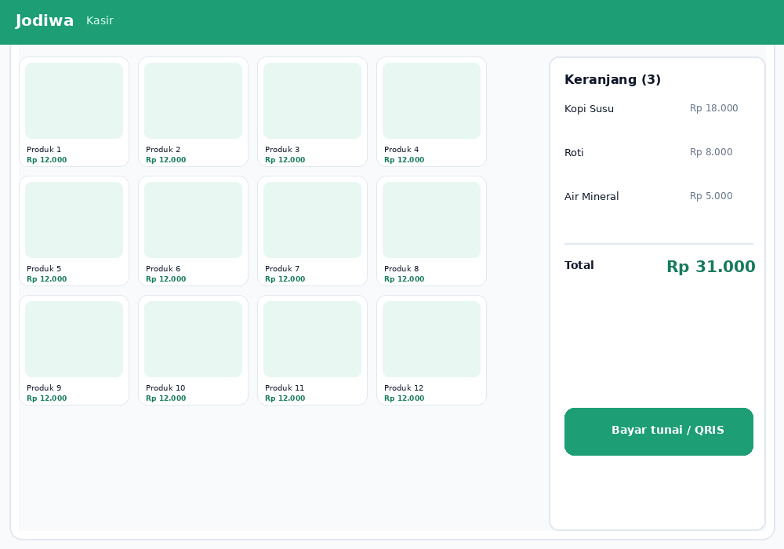Add Produk 11 via its thumbnail
Screen dimensions: 784x549
(x=313, y=339)
